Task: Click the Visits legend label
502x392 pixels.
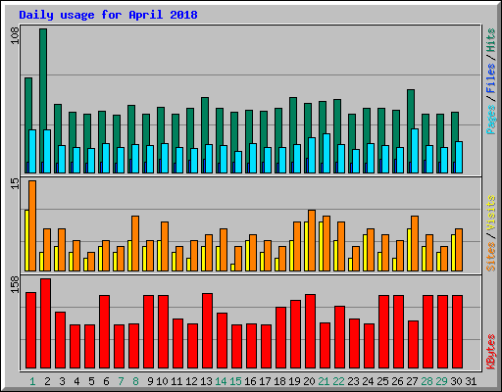Action: [x=490, y=213]
